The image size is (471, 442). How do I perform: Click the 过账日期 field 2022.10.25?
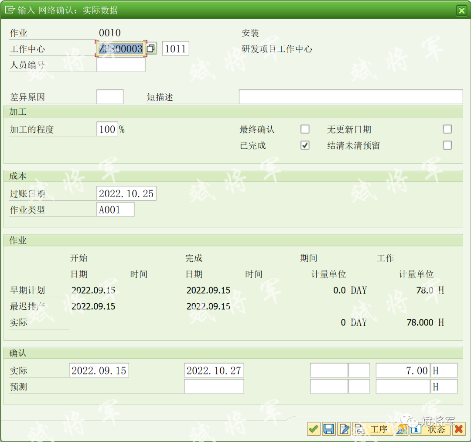(x=126, y=193)
